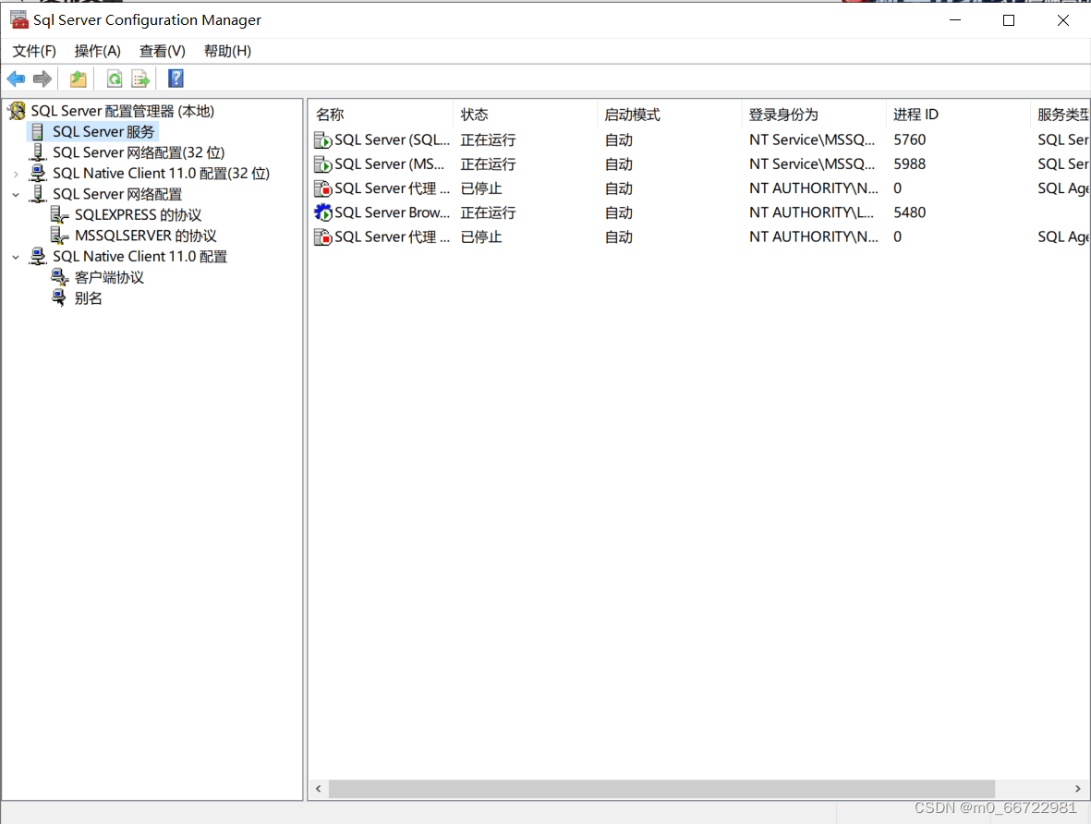Select SQLEXPRESS 的协议 in the tree

point(138,215)
